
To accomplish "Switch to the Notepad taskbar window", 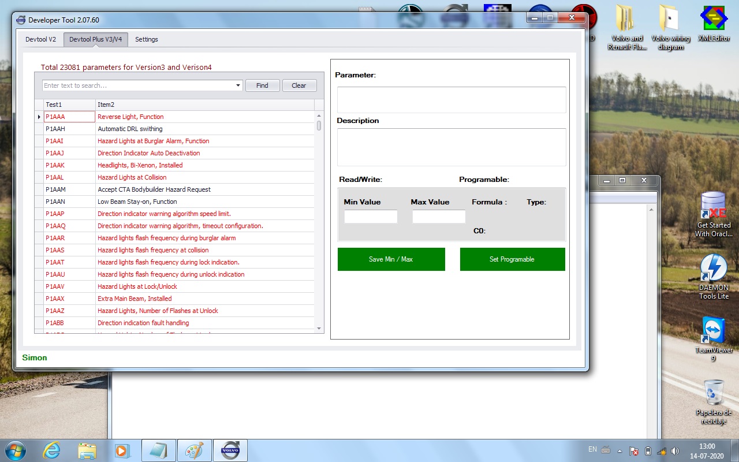I will coord(159,450).
